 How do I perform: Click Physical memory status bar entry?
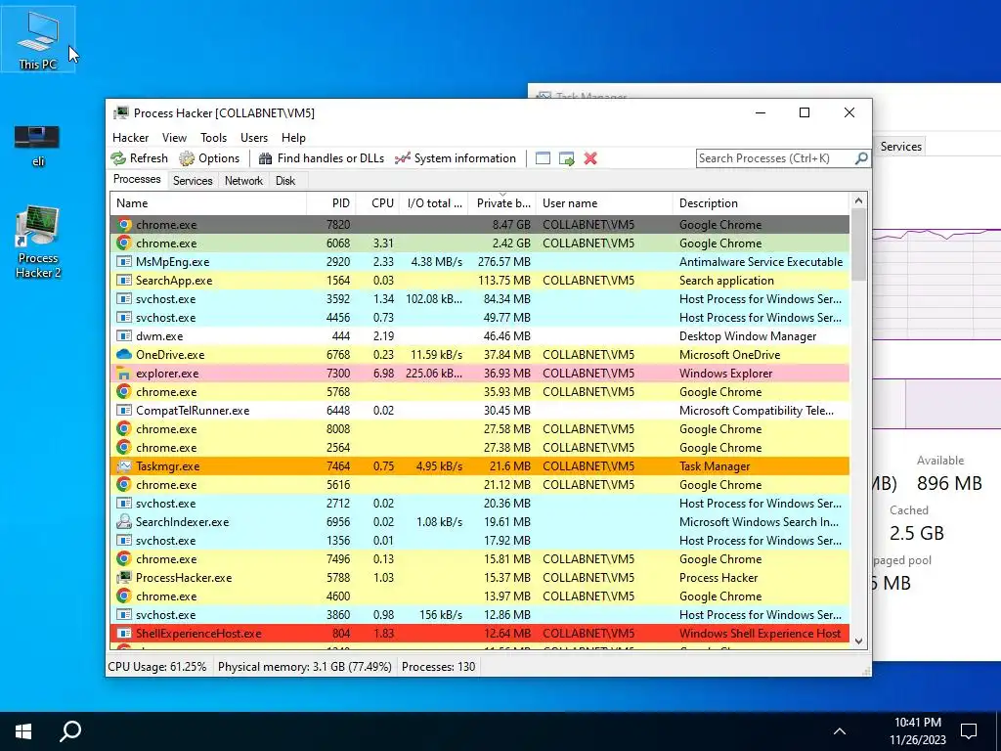[x=305, y=667]
